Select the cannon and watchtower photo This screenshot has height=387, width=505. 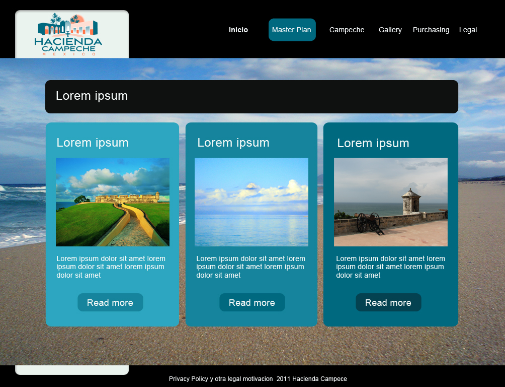click(x=391, y=202)
